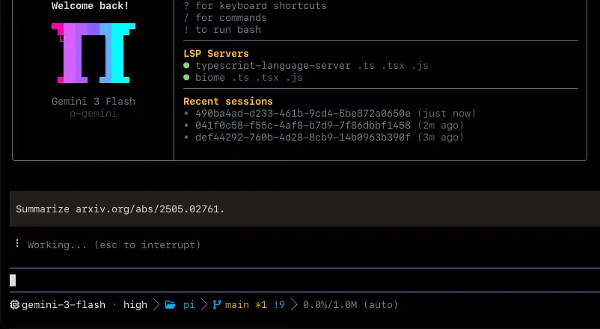Open session def44292 from 3m ago

coord(329,137)
